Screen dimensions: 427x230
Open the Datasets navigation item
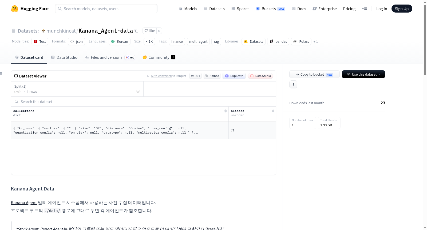coord(214,9)
